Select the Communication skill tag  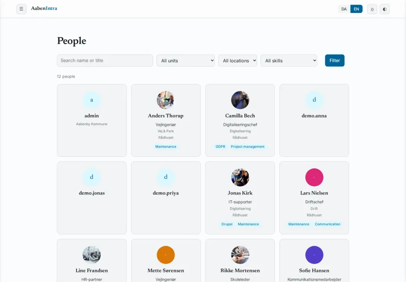pos(327,224)
